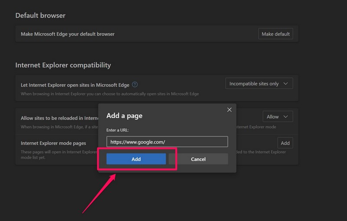347x221 pixels.
Task: Click the chevron arrow in Allow dropdown
Action: coord(286,117)
